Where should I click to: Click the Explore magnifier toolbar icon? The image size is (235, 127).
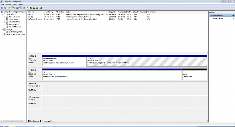tap(37, 8)
